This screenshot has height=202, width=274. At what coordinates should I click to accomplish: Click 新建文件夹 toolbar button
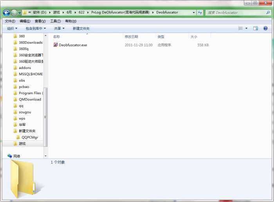[x=81, y=28]
